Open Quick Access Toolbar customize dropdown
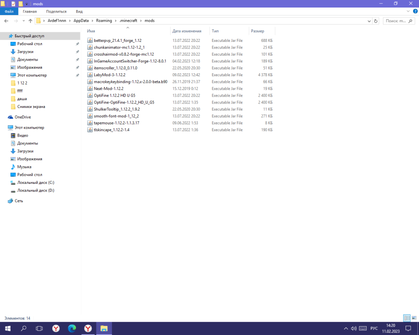 pyautogui.click(x=26, y=4)
